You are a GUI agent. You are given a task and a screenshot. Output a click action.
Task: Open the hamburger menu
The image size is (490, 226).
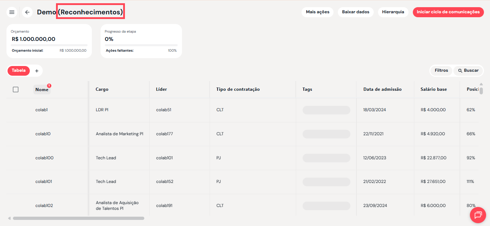(12, 12)
